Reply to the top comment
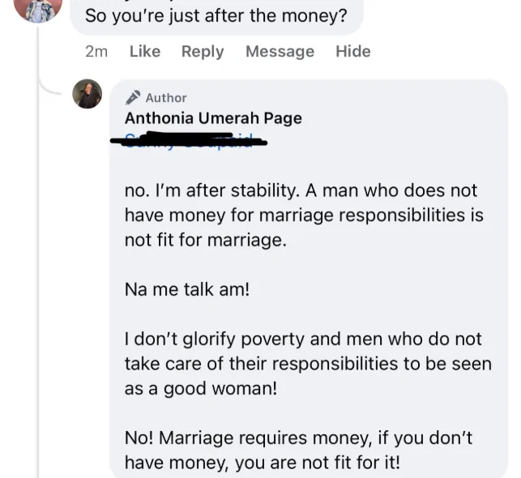 (x=203, y=51)
